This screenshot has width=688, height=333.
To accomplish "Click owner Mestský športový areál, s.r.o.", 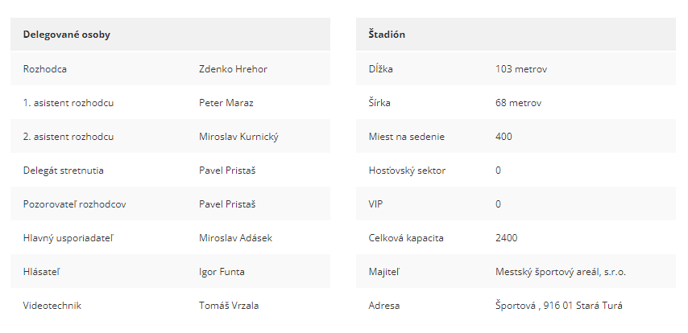I will pos(561,272).
